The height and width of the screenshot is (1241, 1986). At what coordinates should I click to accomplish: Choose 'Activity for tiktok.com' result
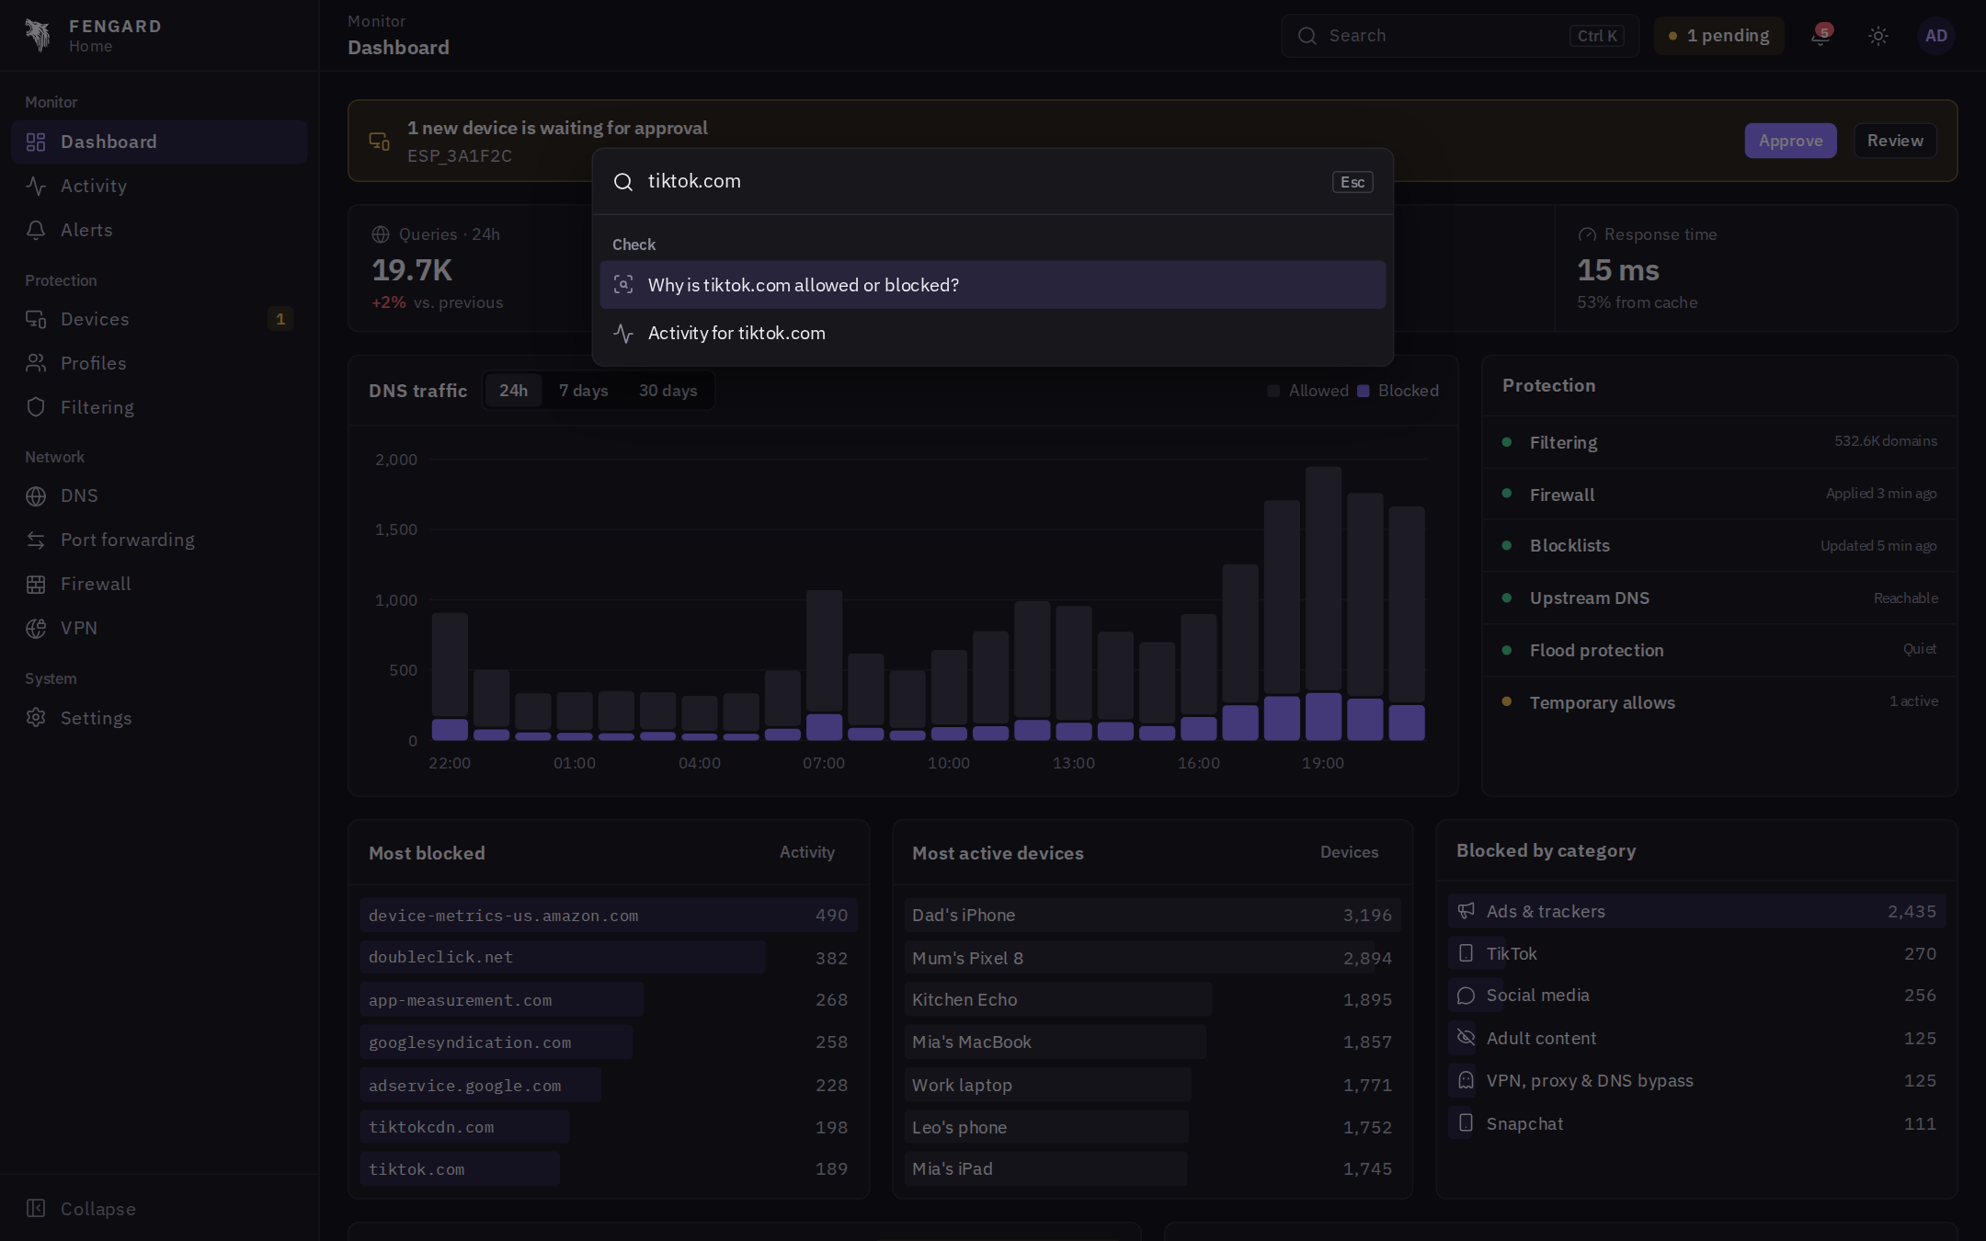tap(993, 333)
